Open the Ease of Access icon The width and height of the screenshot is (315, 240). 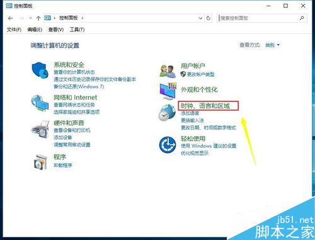168,145
